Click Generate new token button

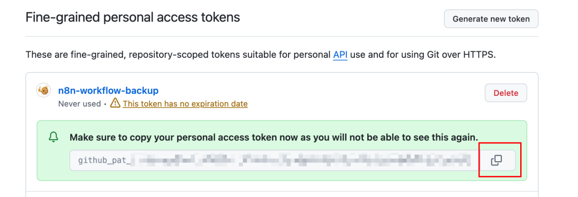pyautogui.click(x=491, y=19)
